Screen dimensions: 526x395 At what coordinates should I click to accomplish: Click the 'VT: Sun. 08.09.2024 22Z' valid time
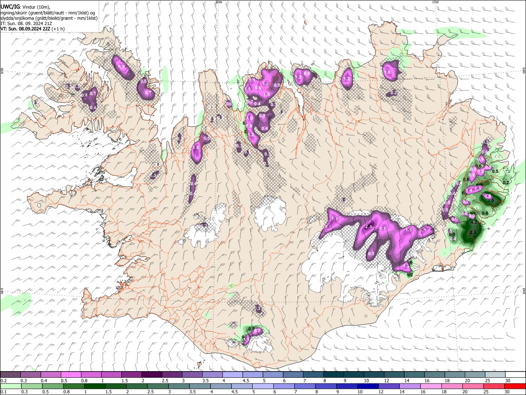25,29
